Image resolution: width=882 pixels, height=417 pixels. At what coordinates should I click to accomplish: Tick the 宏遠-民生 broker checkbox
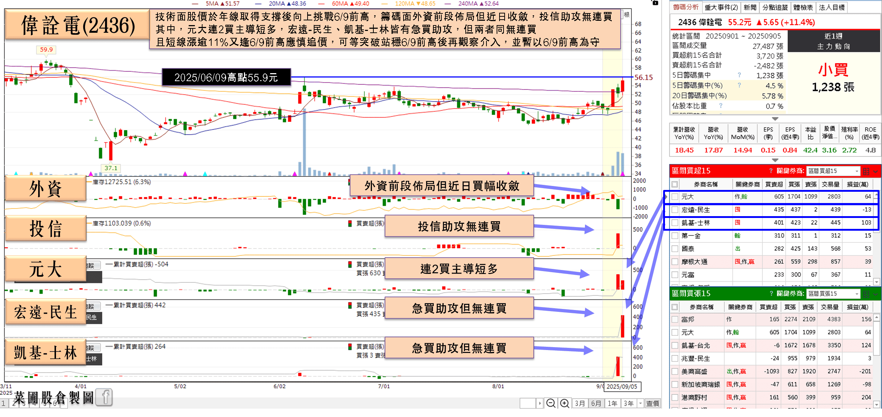[x=675, y=210]
